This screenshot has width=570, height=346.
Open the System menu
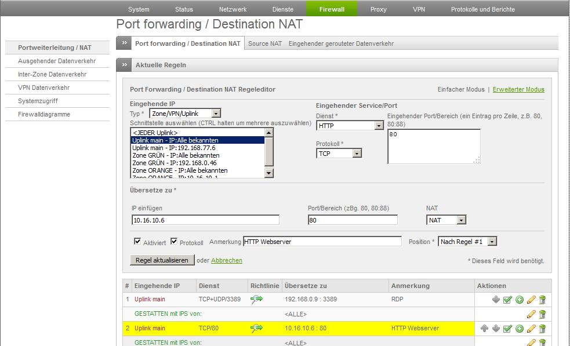coord(139,9)
